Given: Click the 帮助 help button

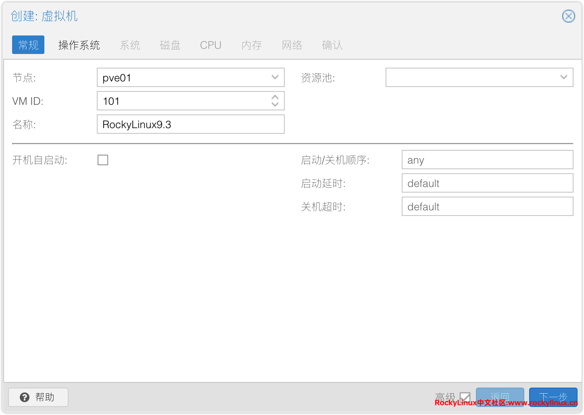Looking at the screenshot, I should [x=38, y=397].
